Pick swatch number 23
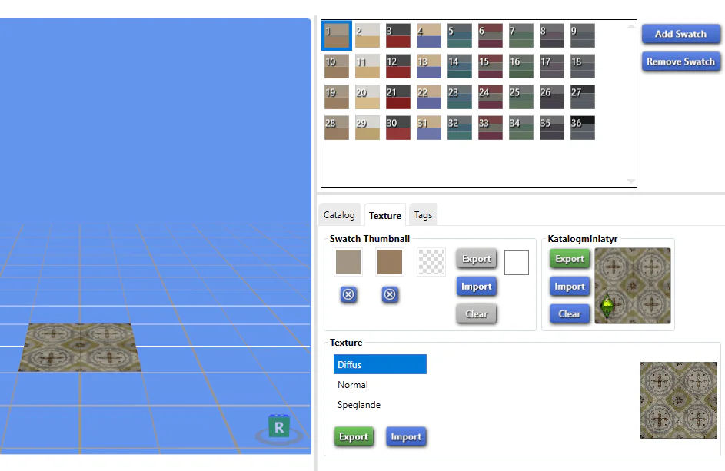The height and width of the screenshot is (471, 725). (x=460, y=97)
